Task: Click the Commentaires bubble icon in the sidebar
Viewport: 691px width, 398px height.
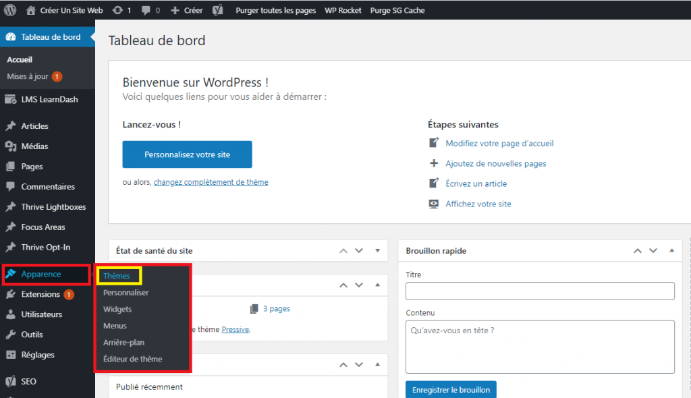Action: tap(11, 186)
